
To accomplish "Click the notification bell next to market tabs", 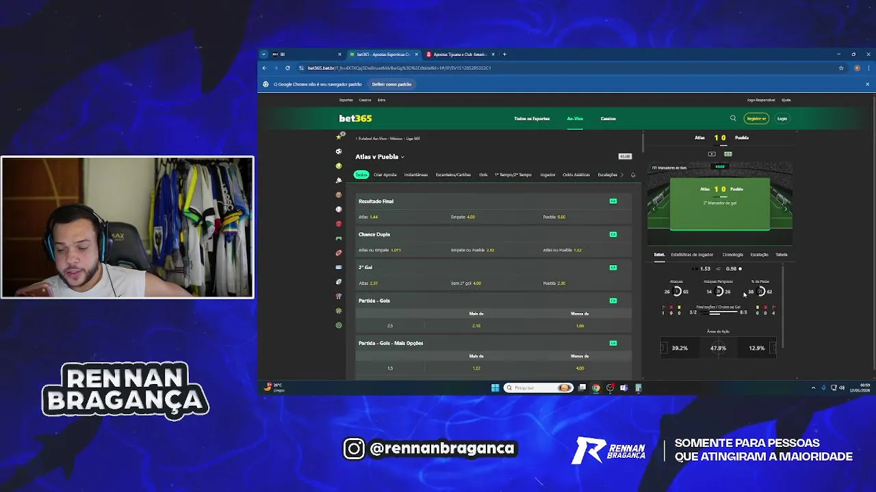I will [632, 175].
